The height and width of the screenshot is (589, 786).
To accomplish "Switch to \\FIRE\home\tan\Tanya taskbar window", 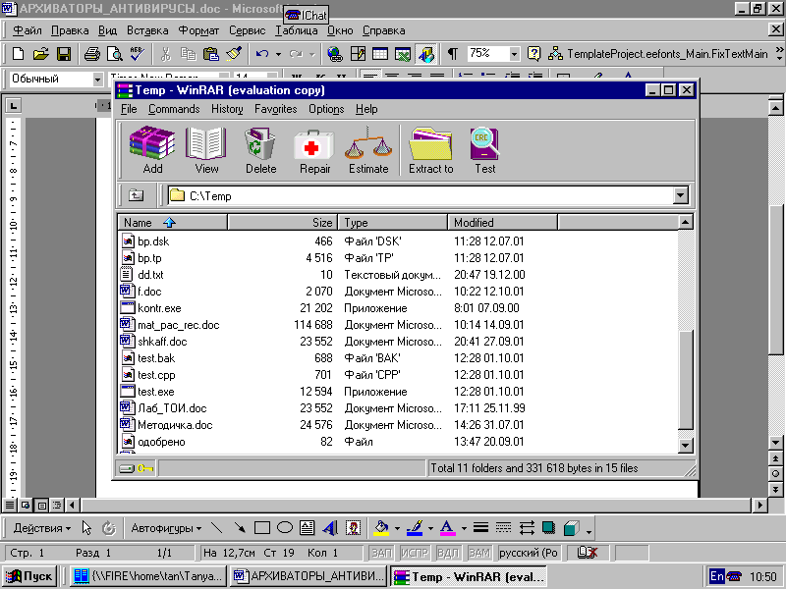I will pos(148,576).
